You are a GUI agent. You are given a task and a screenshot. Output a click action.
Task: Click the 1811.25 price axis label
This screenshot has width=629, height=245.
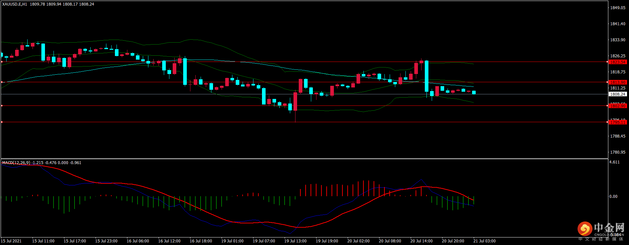tap(618, 88)
